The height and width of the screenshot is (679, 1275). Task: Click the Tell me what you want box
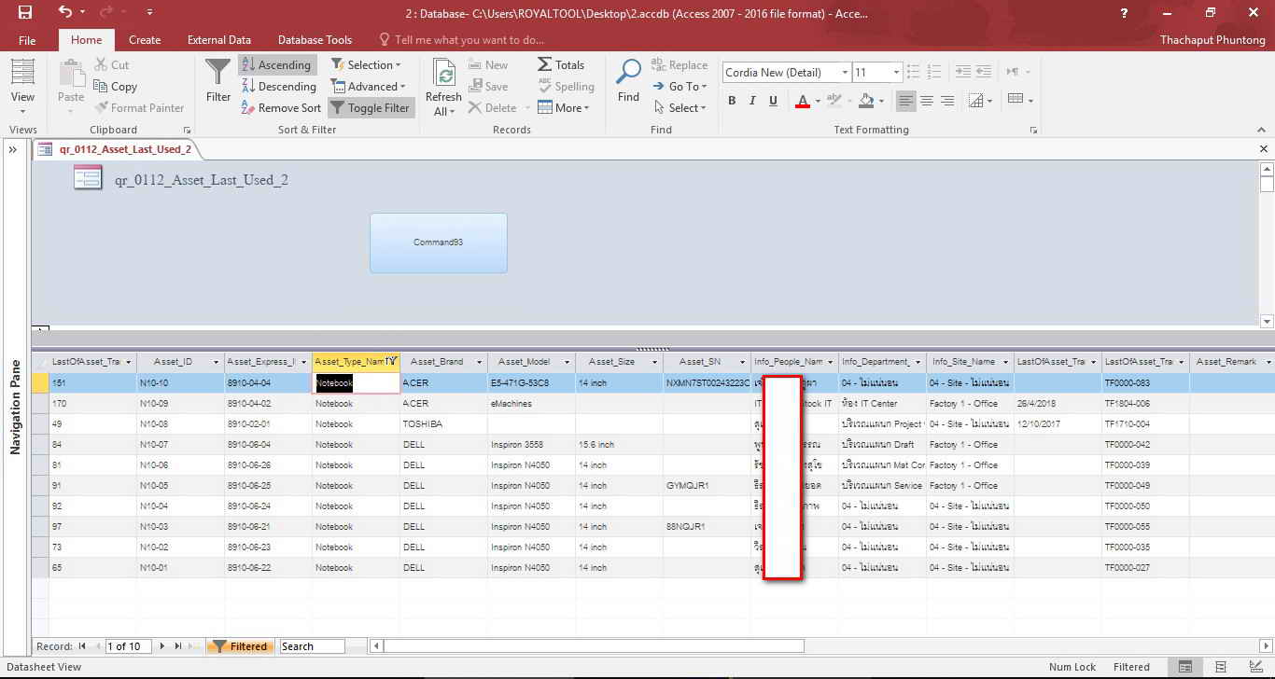(x=461, y=40)
